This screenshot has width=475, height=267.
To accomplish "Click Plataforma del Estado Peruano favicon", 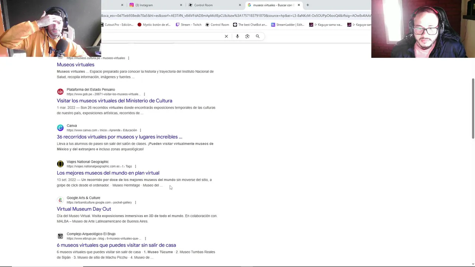I will (60, 92).
